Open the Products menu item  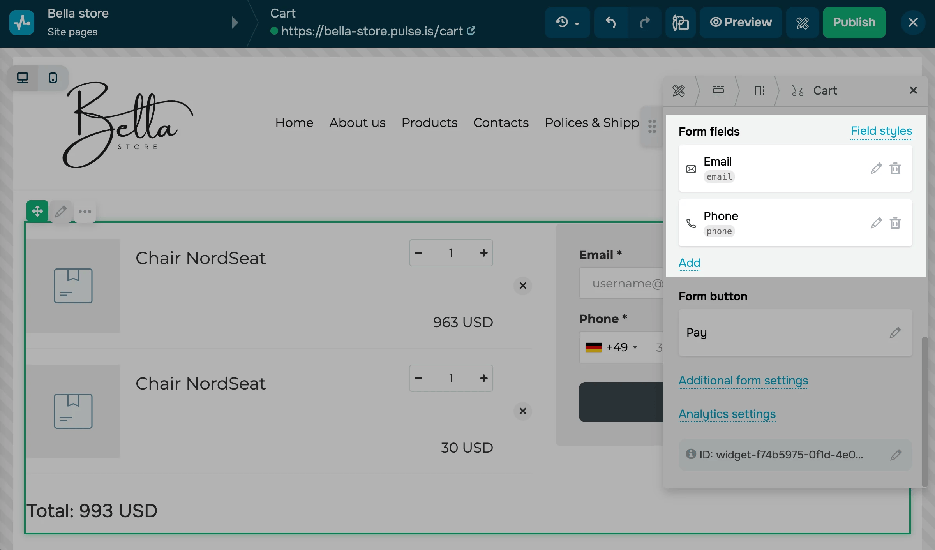tap(429, 123)
